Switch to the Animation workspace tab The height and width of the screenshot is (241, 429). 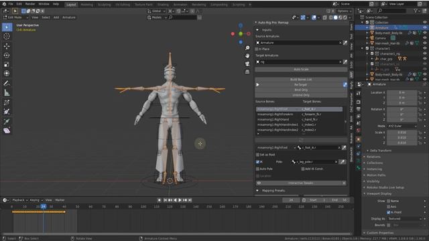click(180, 5)
